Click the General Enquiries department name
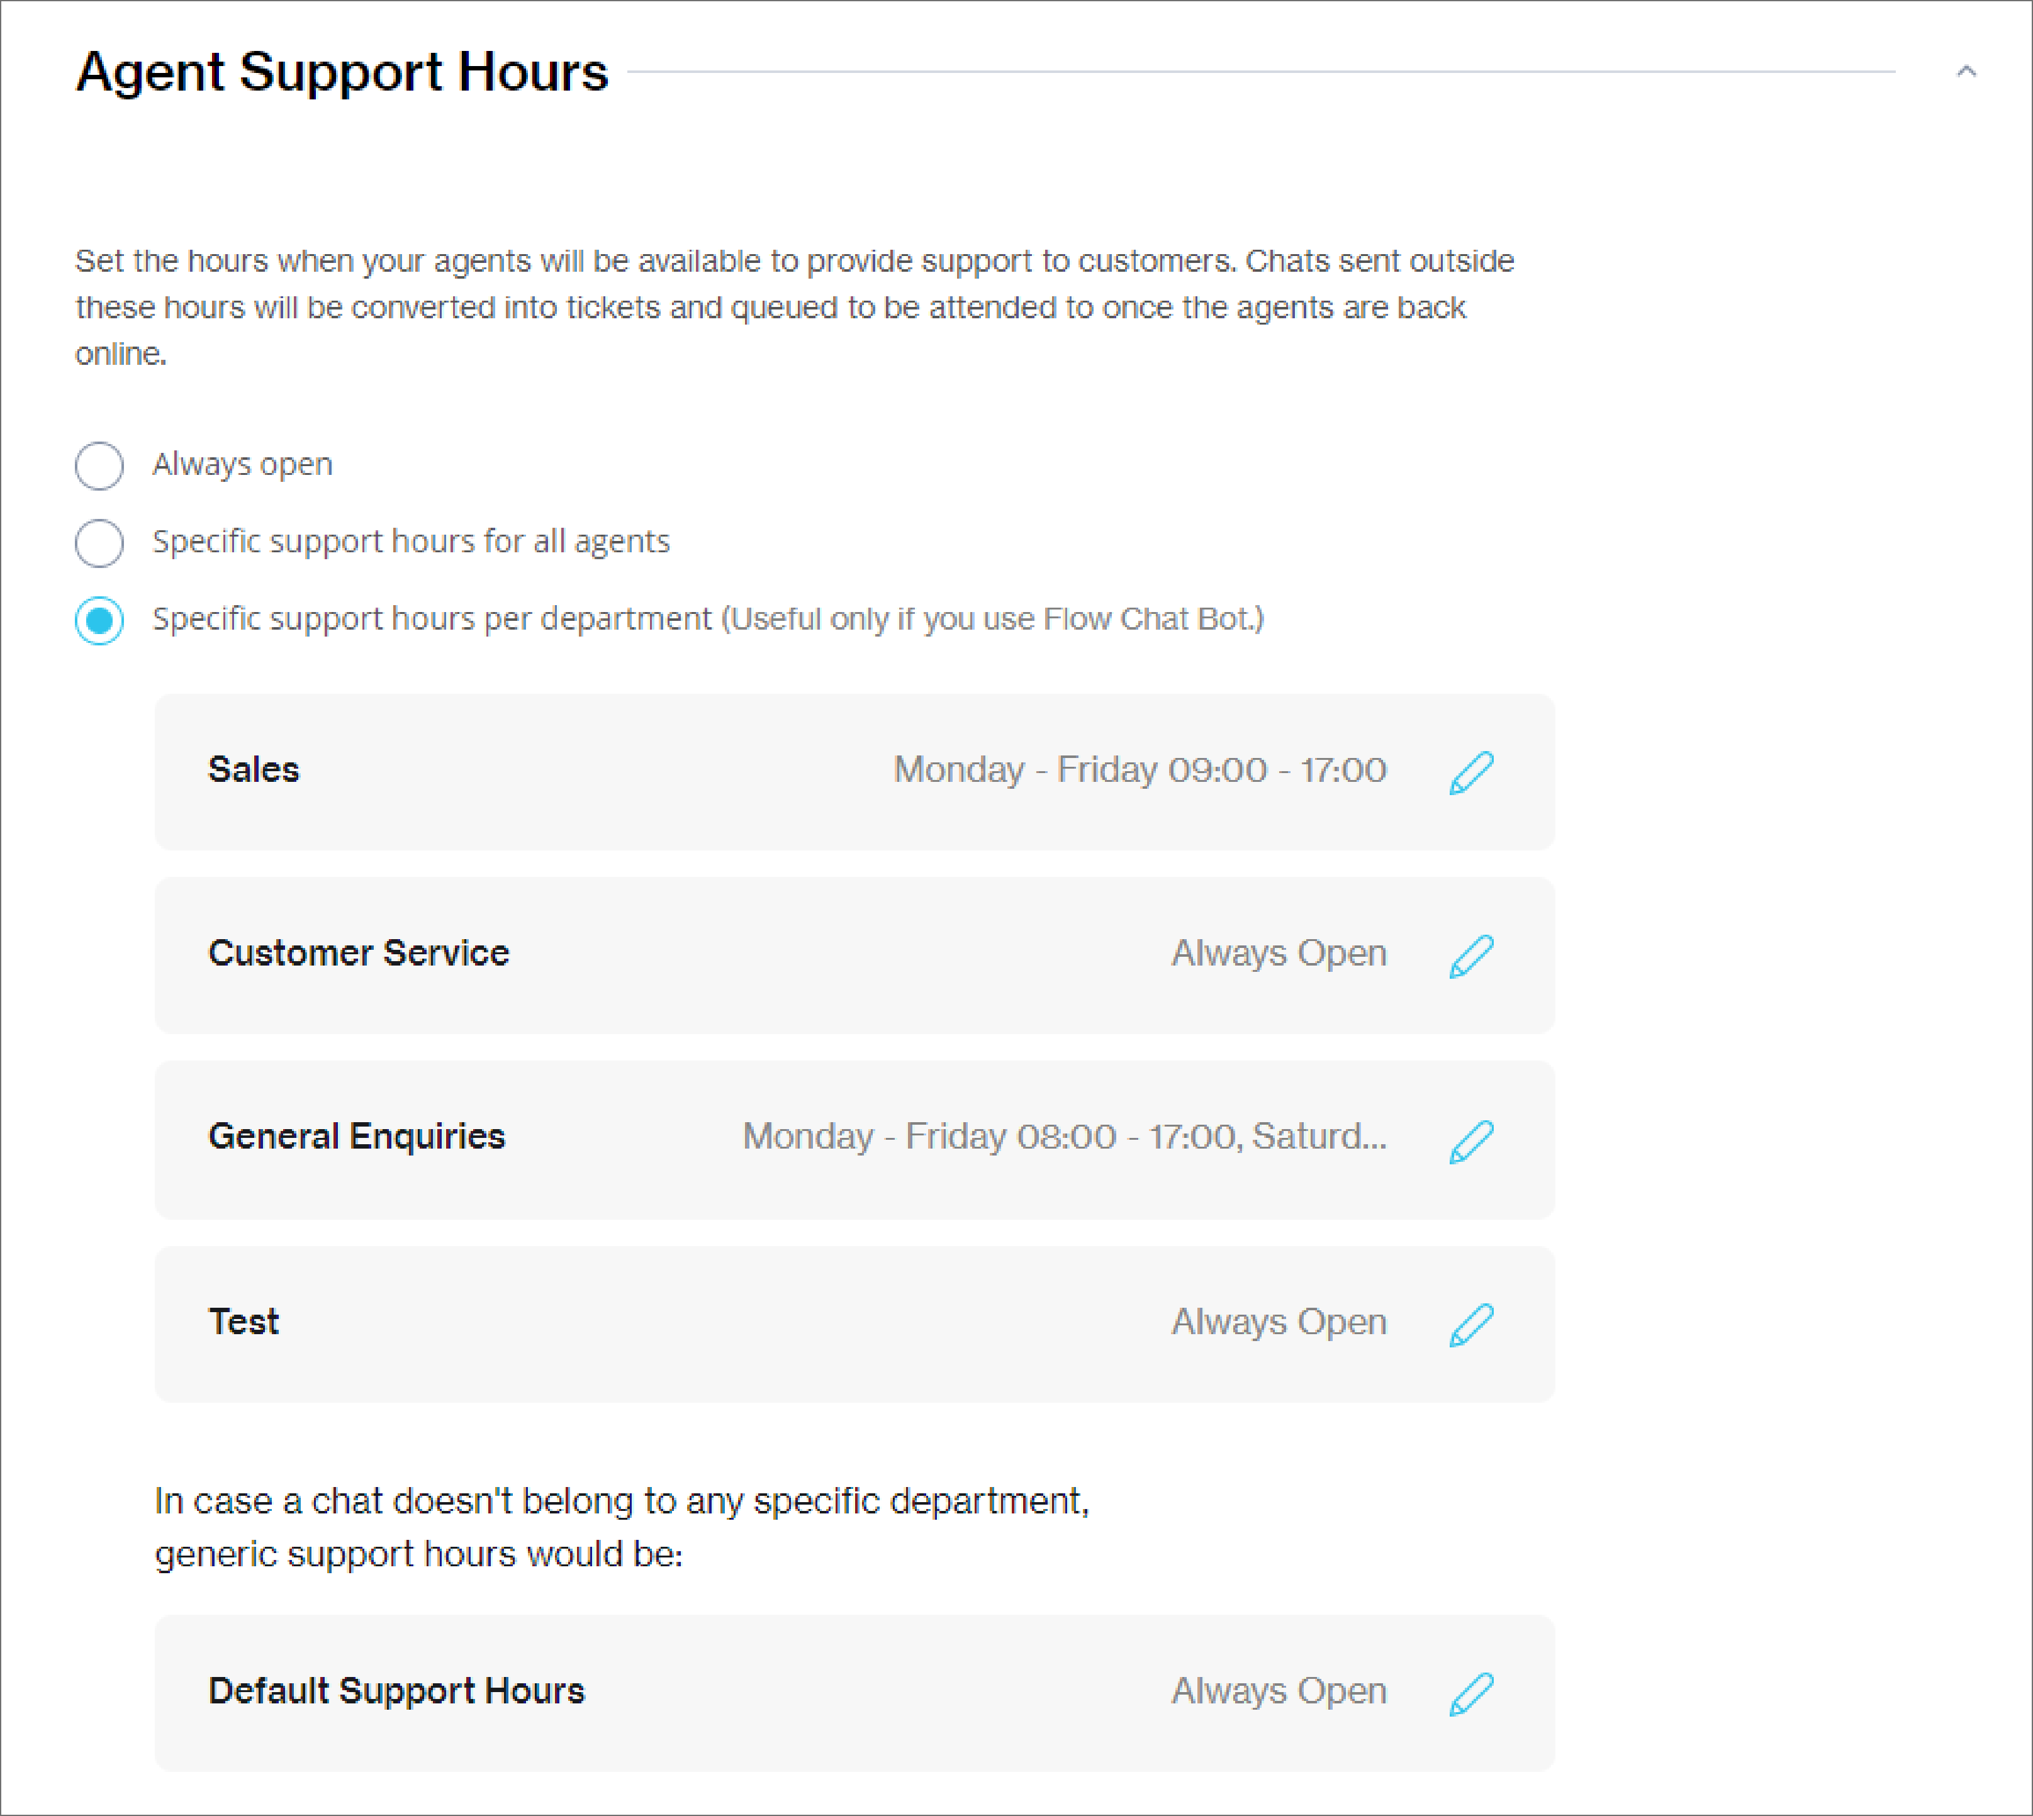This screenshot has height=1816, width=2033. 356,1137
